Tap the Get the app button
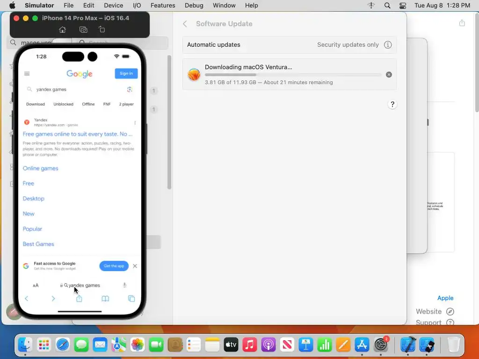 [x=114, y=266]
